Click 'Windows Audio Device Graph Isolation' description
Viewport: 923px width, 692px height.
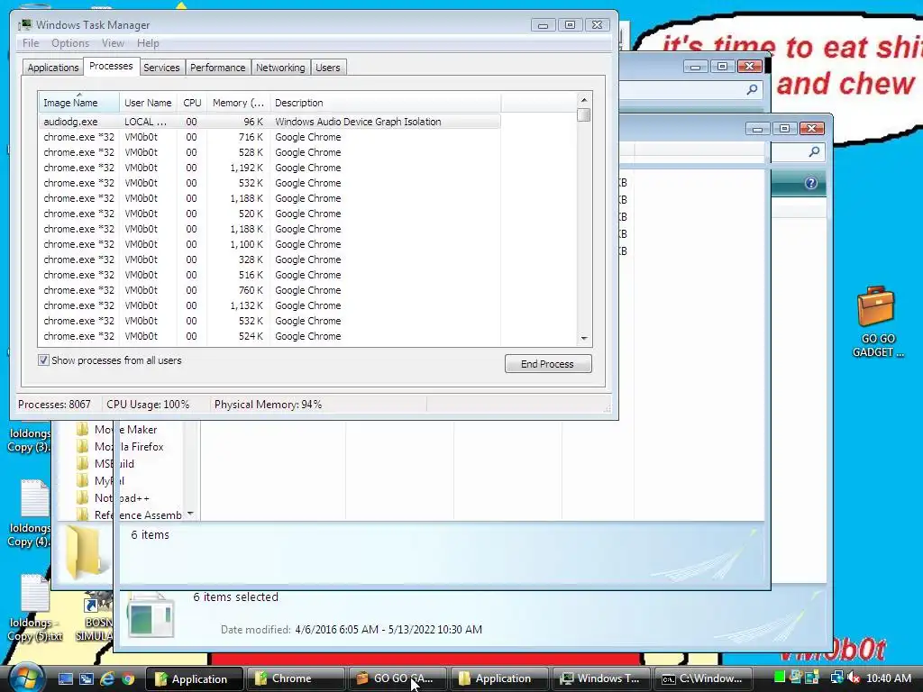pyautogui.click(x=358, y=122)
